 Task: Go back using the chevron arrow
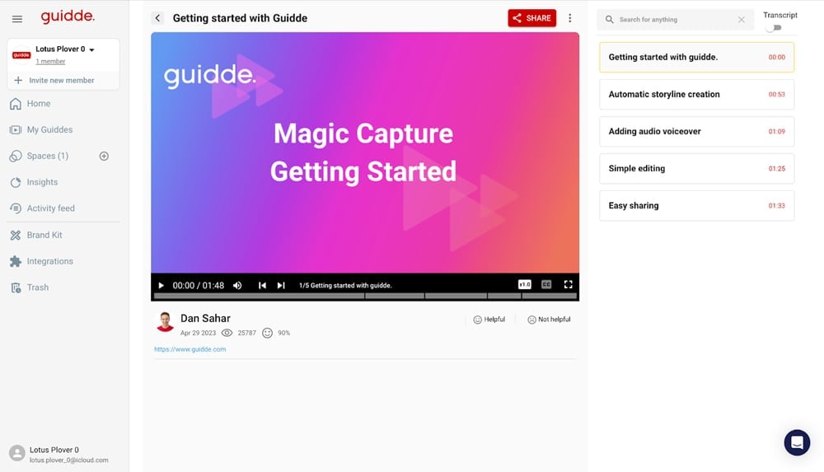[x=157, y=18]
